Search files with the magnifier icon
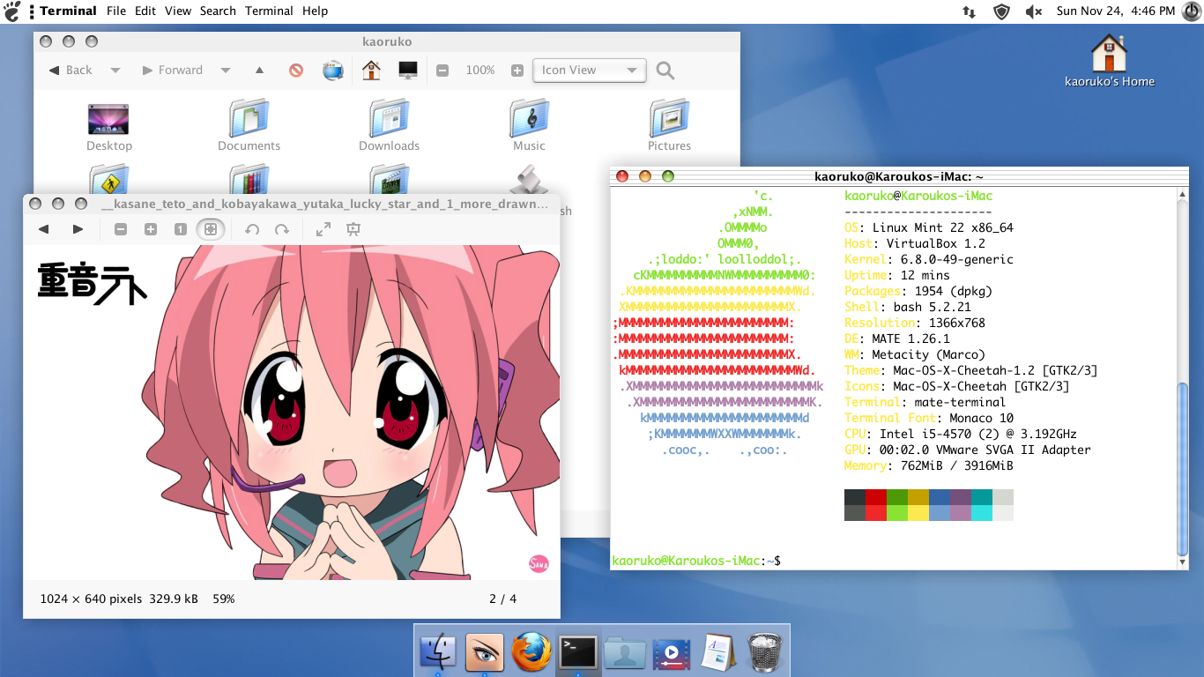This screenshot has height=677, width=1204. [665, 71]
